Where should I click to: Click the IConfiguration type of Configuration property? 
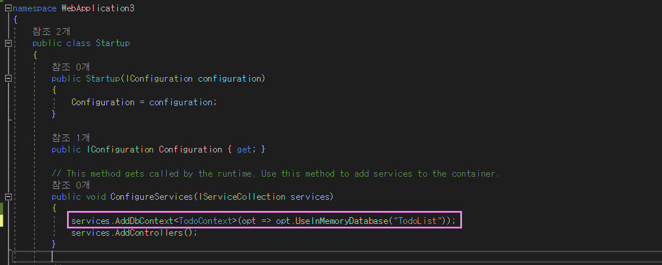click(x=121, y=150)
